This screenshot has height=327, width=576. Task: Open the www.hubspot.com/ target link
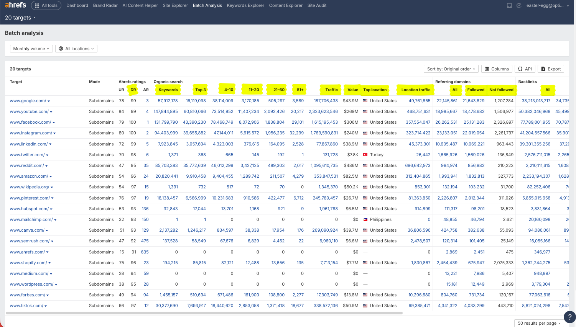29,209
